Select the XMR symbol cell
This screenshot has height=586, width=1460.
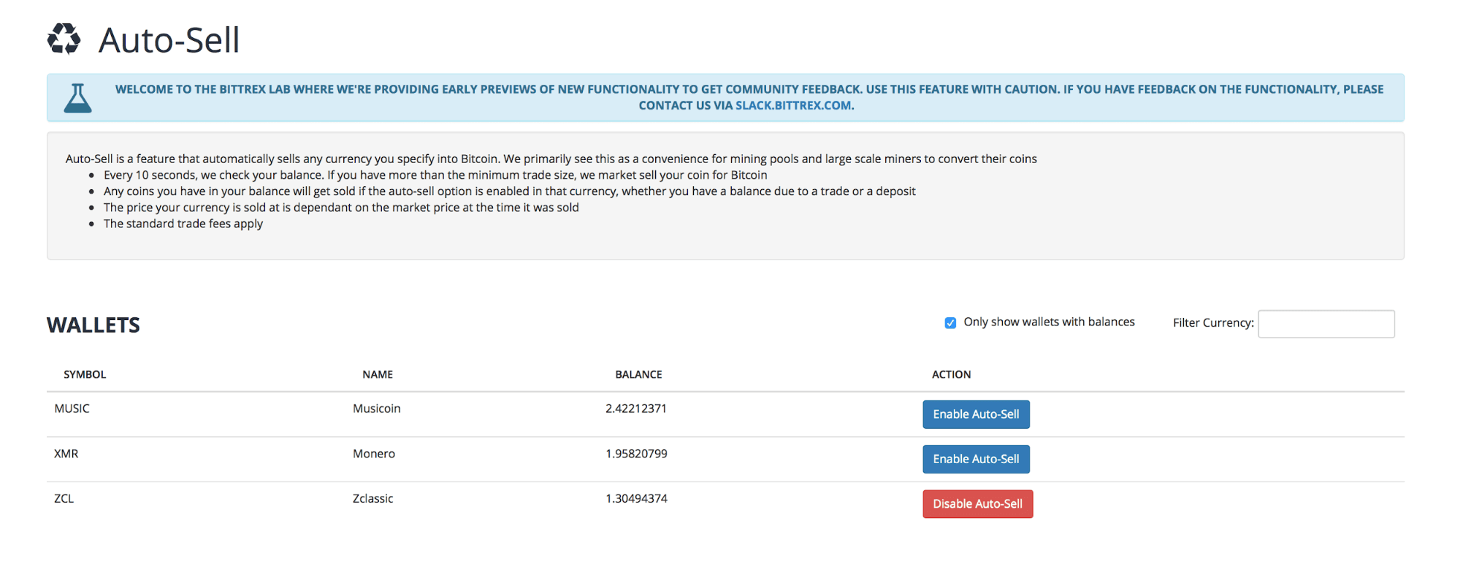point(66,454)
